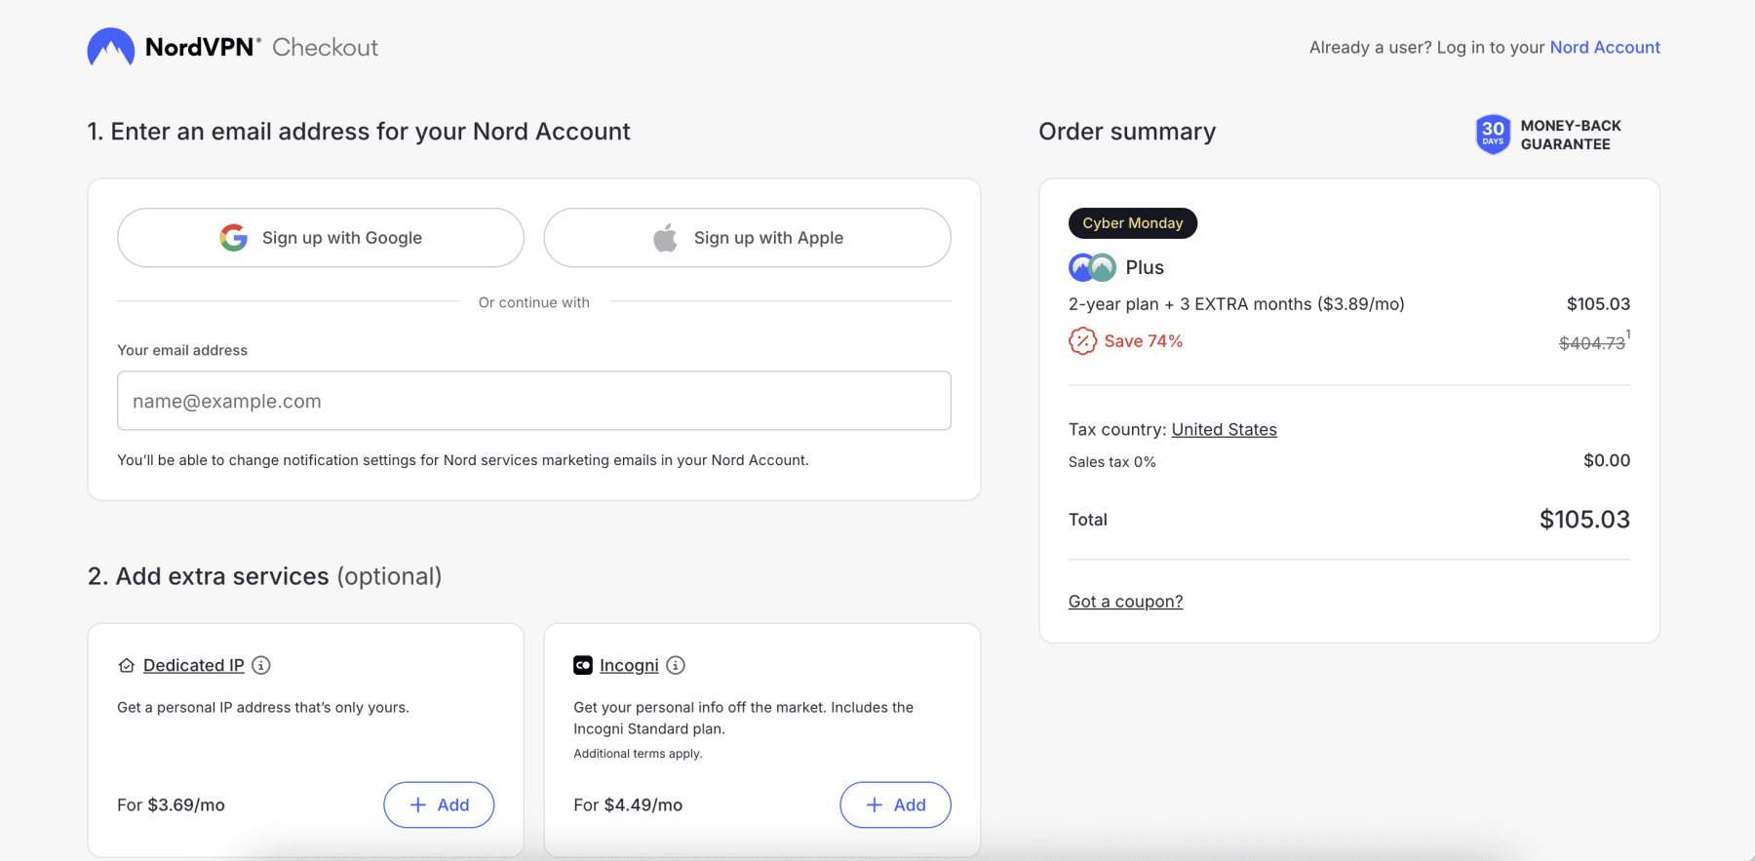Viewport: 1755px width, 861px height.
Task: Click the red Save 74% discount icon
Action: click(x=1082, y=341)
